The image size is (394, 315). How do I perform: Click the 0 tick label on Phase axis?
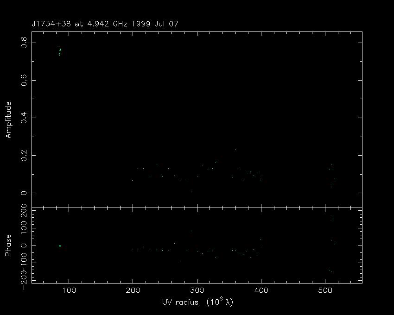(x=24, y=246)
